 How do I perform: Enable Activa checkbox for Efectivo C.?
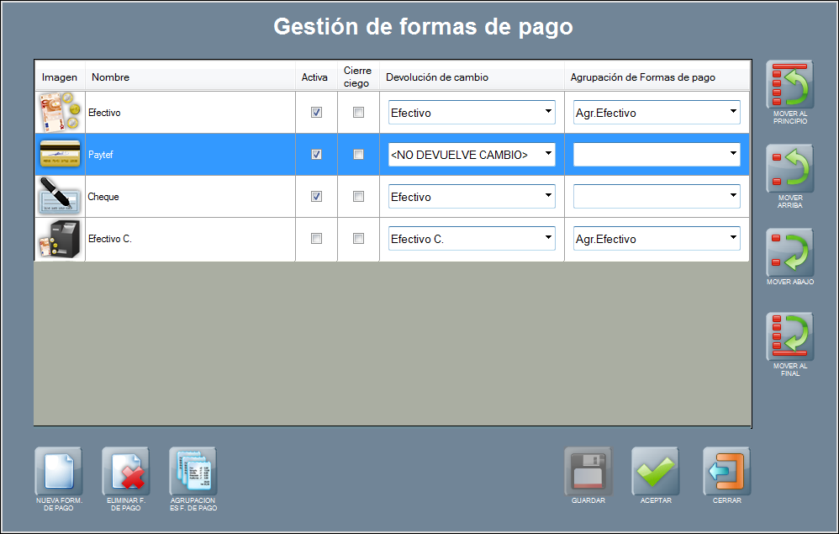(316, 239)
